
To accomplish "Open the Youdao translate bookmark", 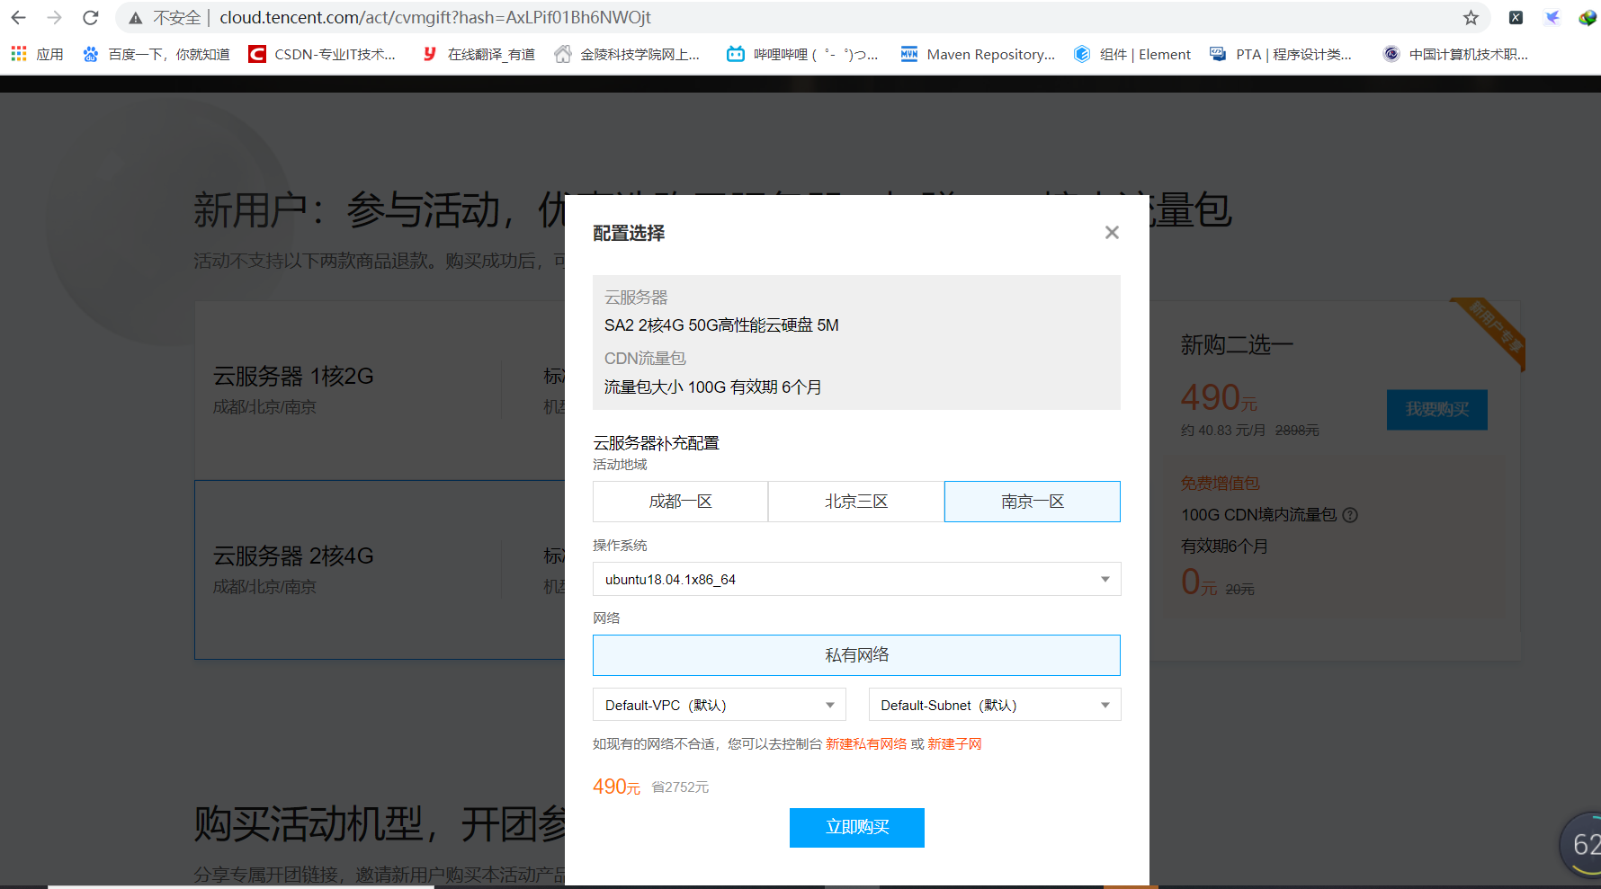I will click(x=479, y=54).
